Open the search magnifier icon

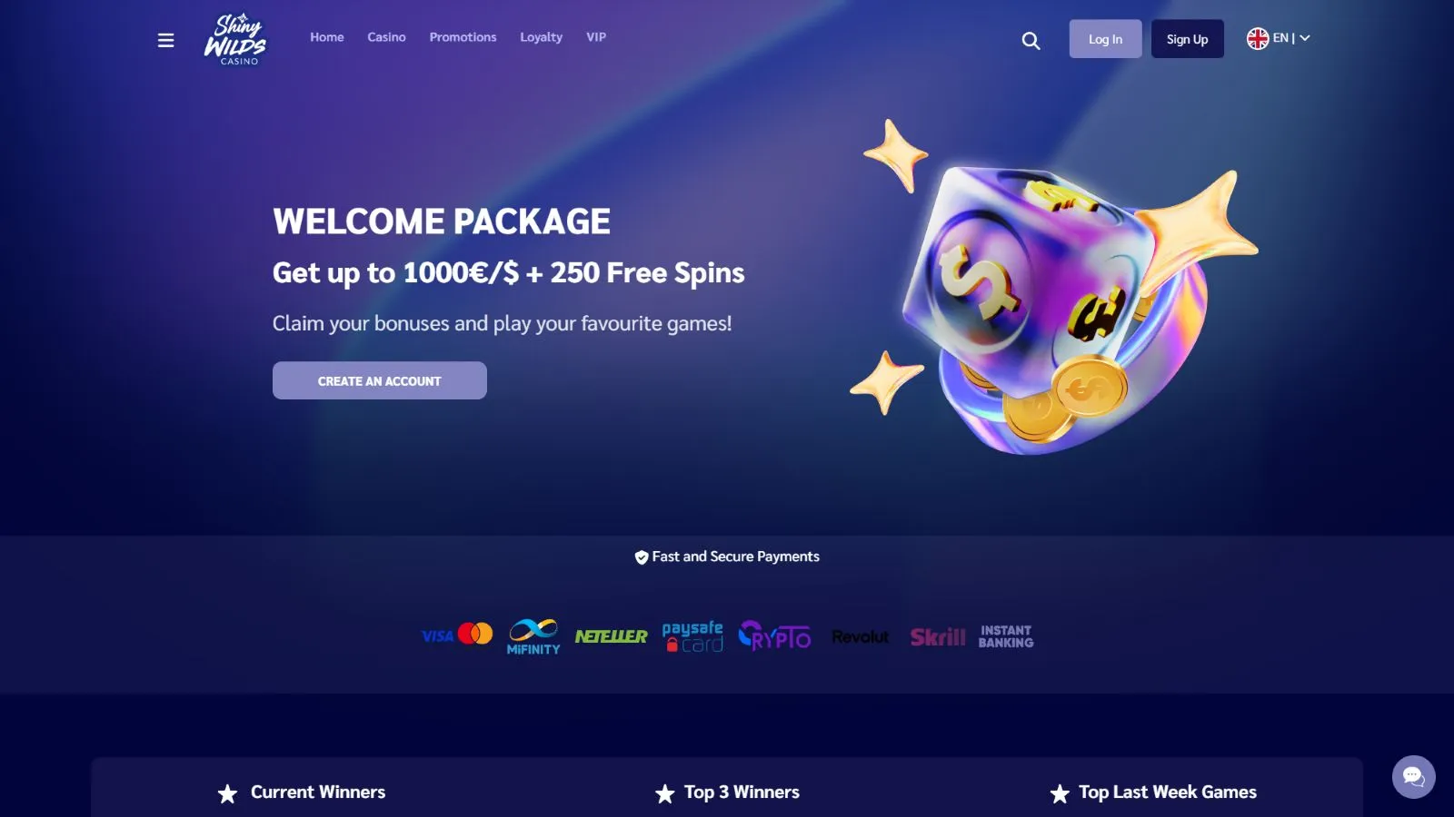[1031, 40]
